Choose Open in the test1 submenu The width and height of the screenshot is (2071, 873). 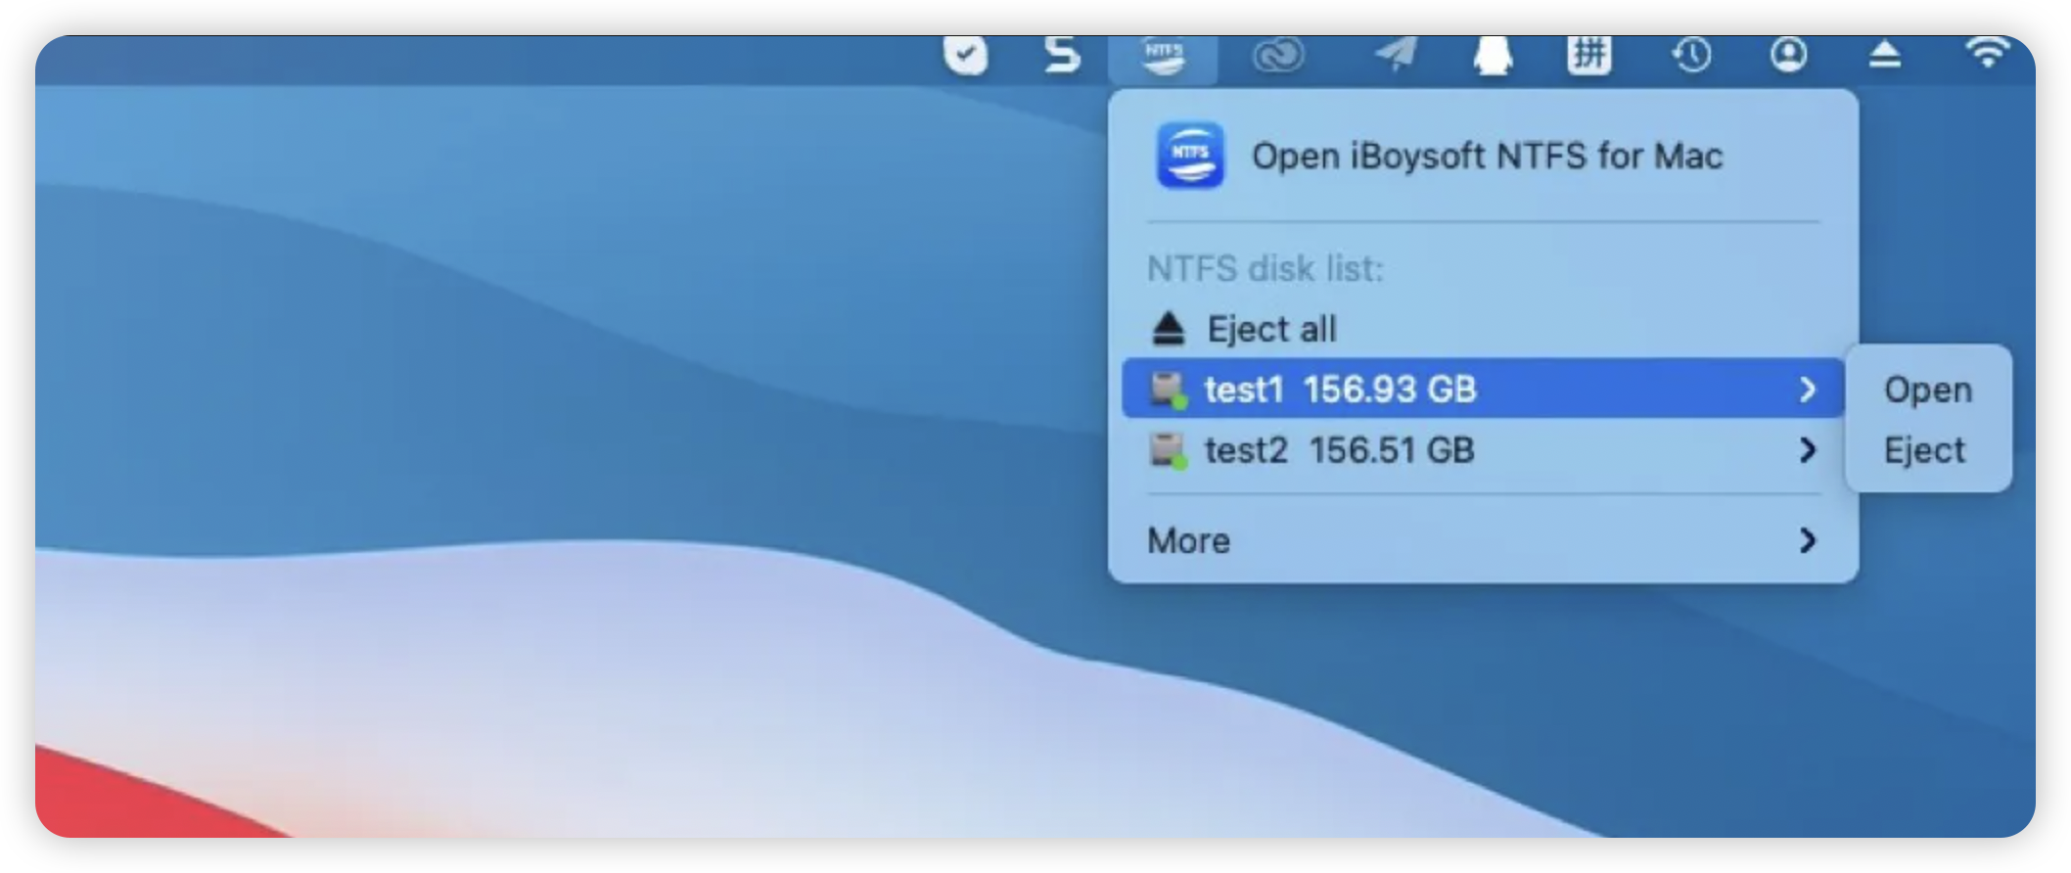[1927, 390]
